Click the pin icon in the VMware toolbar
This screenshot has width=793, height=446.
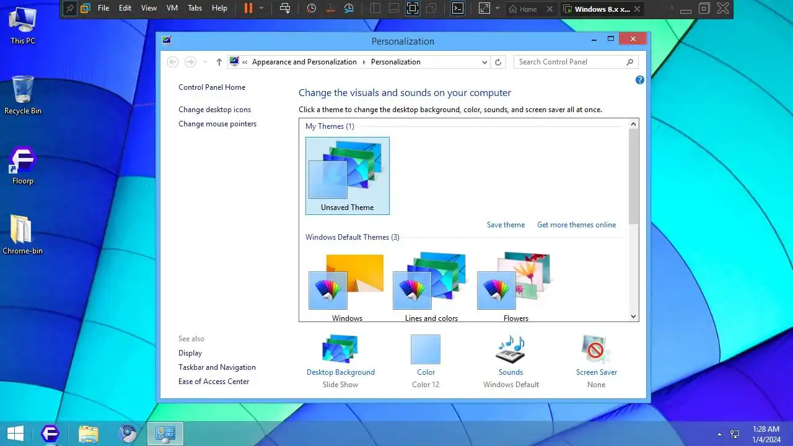click(70, 9)
